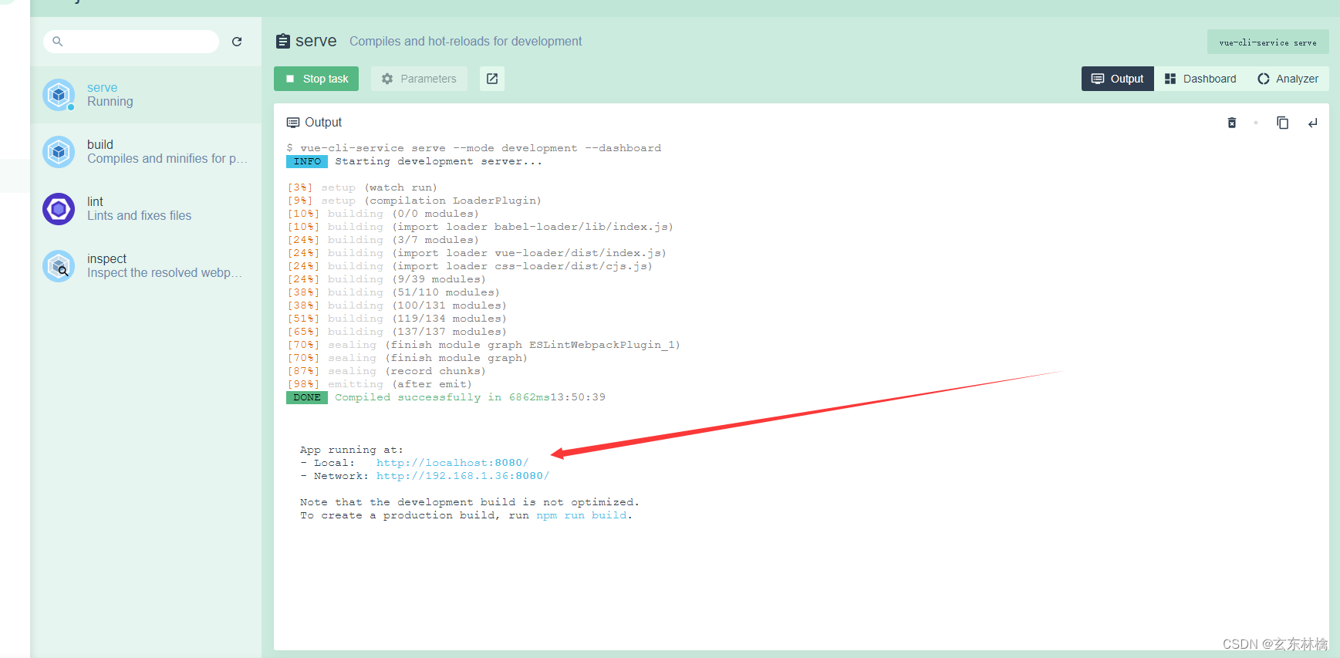Image resolution: width=1340 pixels, height=658 pixels.
Task: Click the [98%] emitting output line
Action: pyautogui.click(x=380, y=384)
